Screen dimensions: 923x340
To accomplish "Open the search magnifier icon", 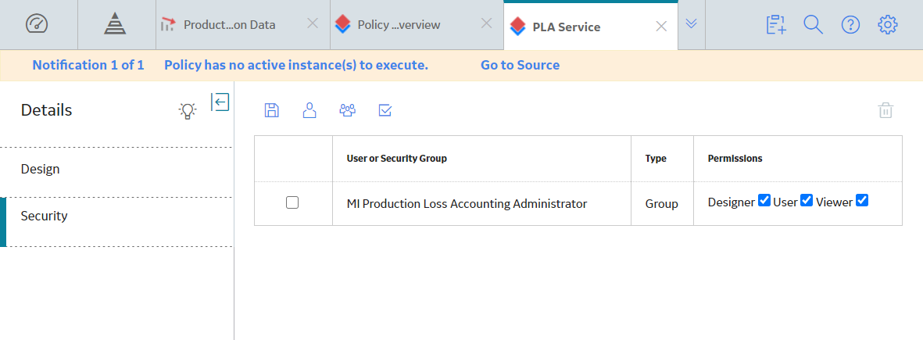I will 813,25.
